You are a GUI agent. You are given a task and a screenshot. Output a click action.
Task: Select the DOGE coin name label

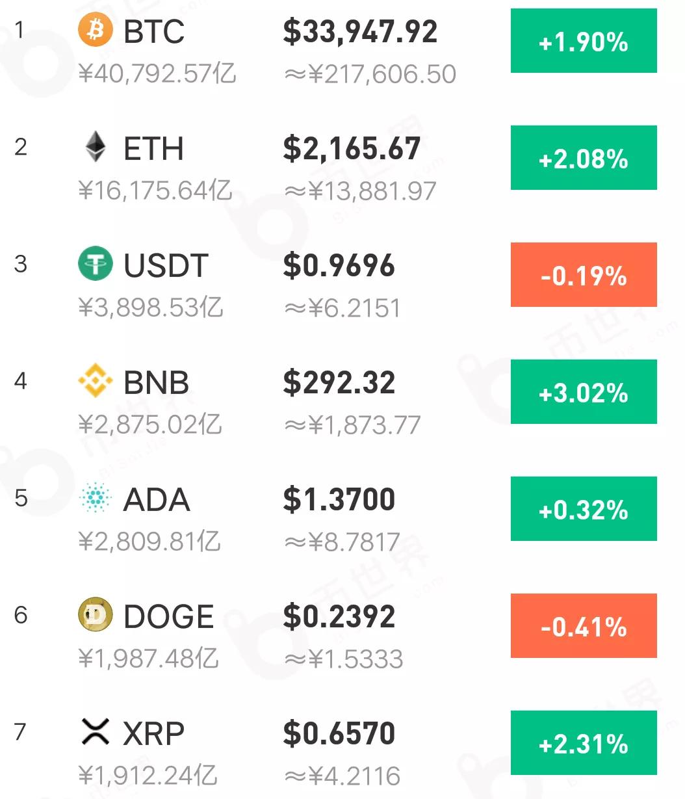pyautogui.click(x=168, y=616)
